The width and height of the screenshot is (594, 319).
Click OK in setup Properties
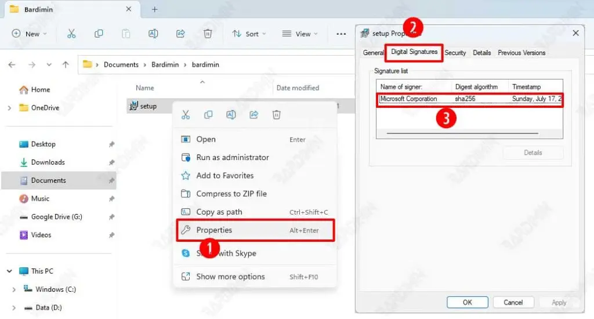tap(467, 302)
